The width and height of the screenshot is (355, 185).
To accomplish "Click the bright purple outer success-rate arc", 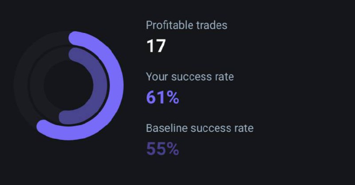I will (116, 86).
